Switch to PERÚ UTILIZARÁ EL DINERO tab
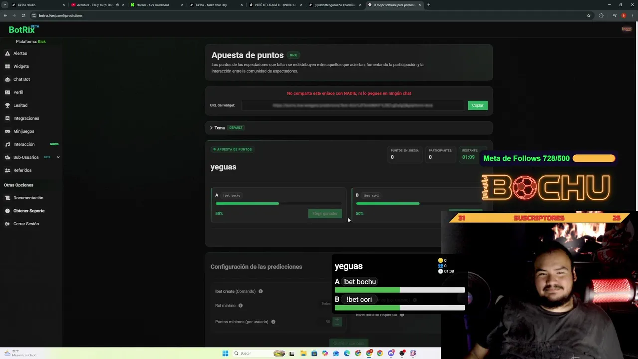The width and height of the screenshot is (638, 359). point(275,5)
